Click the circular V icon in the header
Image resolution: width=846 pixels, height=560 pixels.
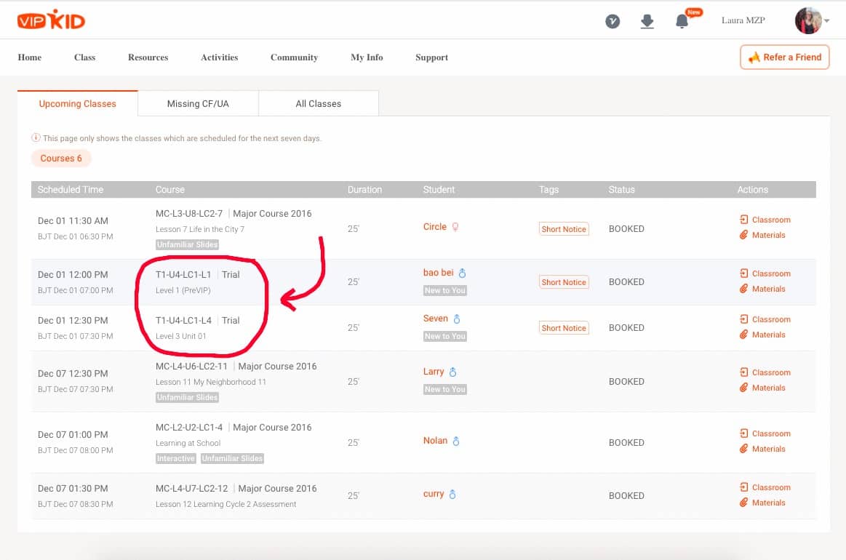612,21
